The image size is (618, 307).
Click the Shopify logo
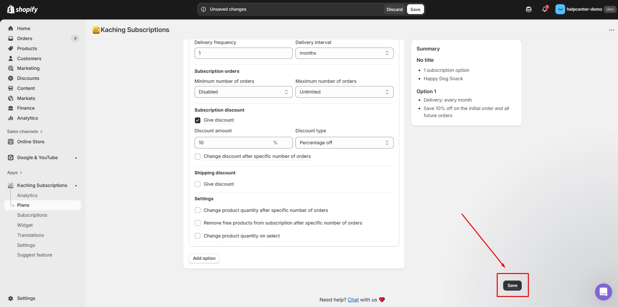coord(22,9)
